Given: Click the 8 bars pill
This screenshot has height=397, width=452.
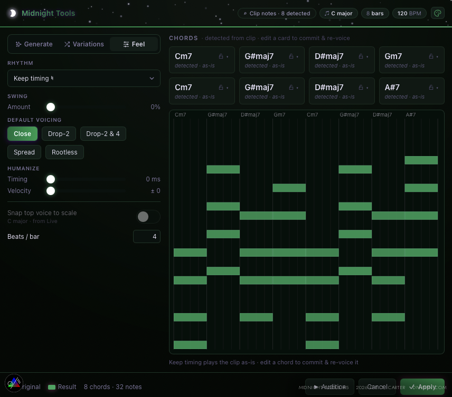Looking at the screenshot, I should (x=375, y=13).
